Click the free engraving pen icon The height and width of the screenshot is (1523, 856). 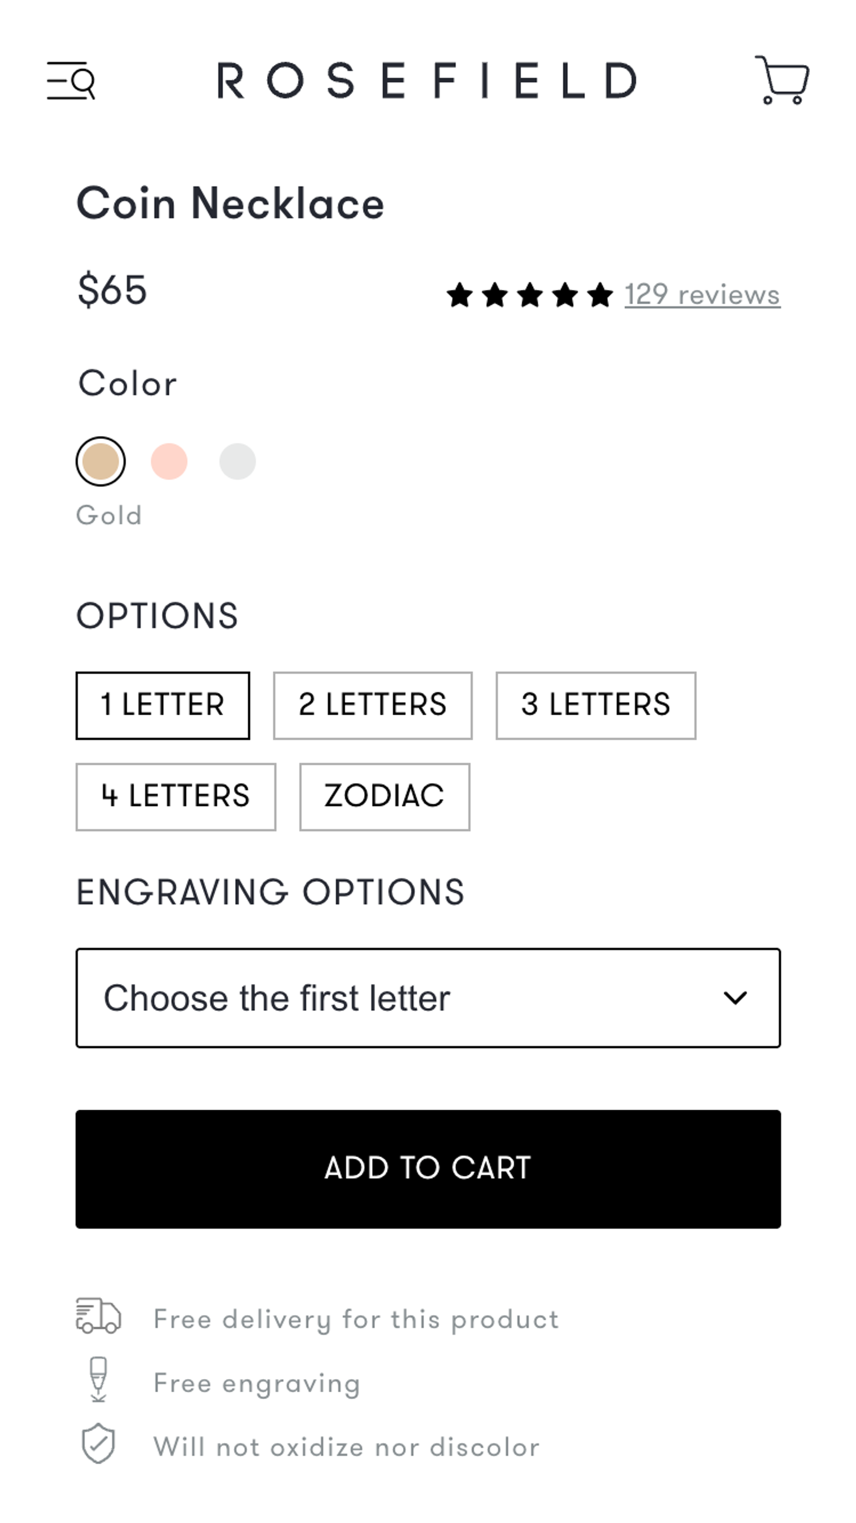tap(98, 1379)
